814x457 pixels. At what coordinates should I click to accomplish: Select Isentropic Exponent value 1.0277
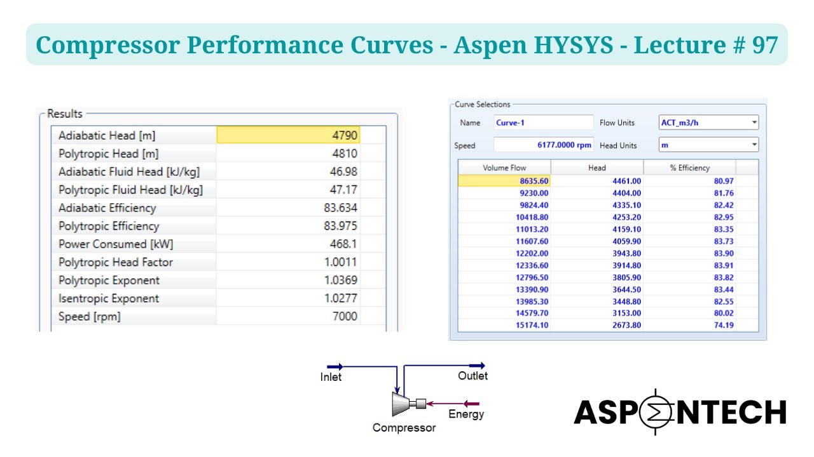288,298
